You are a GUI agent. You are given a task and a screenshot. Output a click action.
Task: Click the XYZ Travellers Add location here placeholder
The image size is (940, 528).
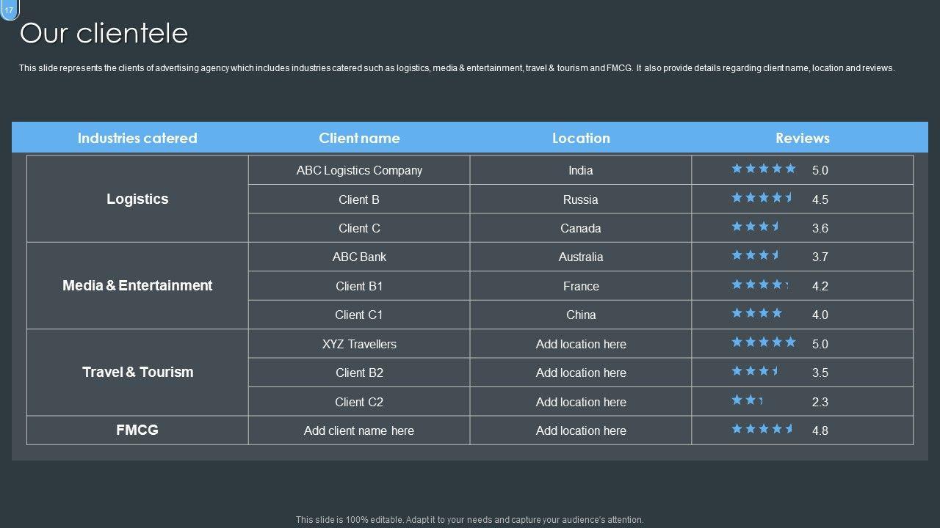(x=581, y=344)
